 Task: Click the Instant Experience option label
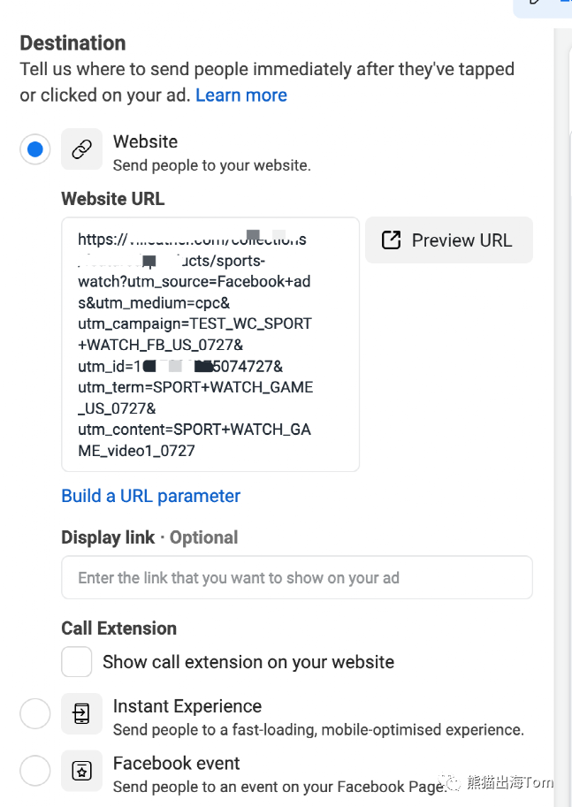pos(187,706)
